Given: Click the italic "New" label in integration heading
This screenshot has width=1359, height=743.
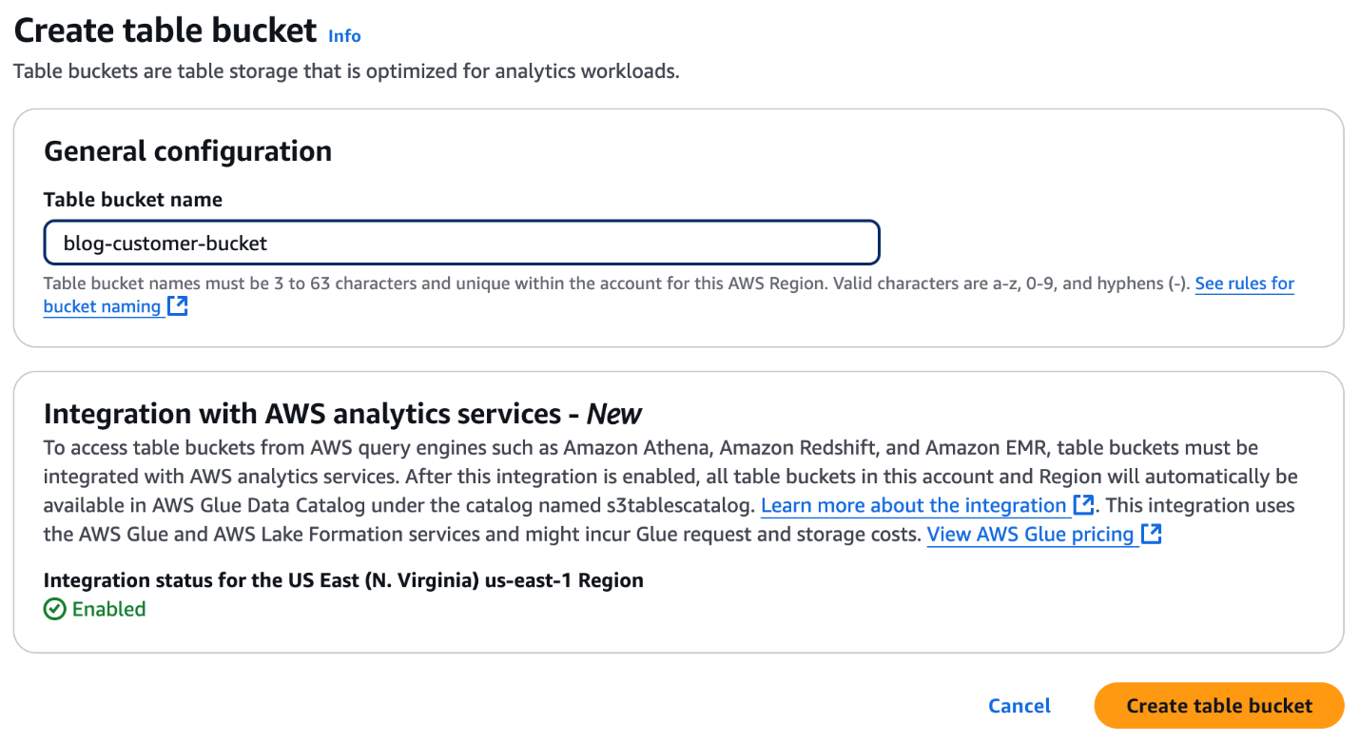Looking at the screenshot, I should (614, 414).
